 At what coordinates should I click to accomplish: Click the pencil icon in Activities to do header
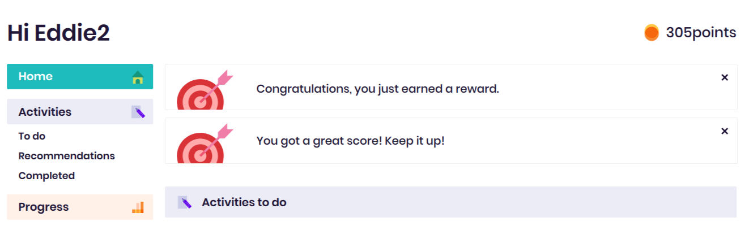[x=184, y=202]
